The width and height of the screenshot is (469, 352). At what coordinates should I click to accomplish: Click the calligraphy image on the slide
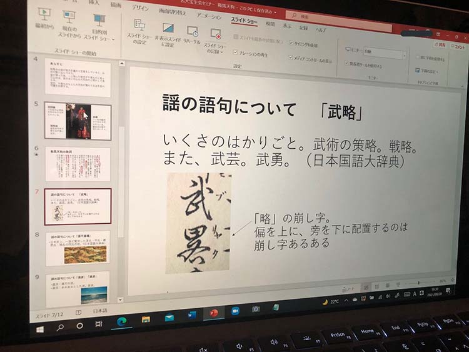coord(199,223)
